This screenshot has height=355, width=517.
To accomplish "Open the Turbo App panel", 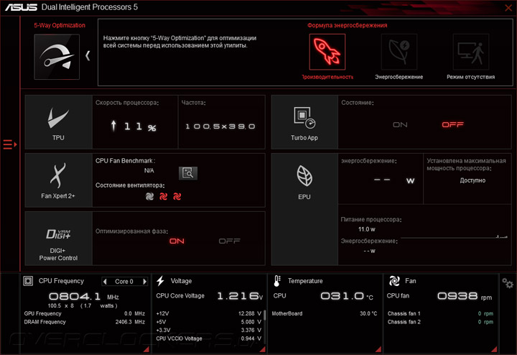I will point(304,122).
